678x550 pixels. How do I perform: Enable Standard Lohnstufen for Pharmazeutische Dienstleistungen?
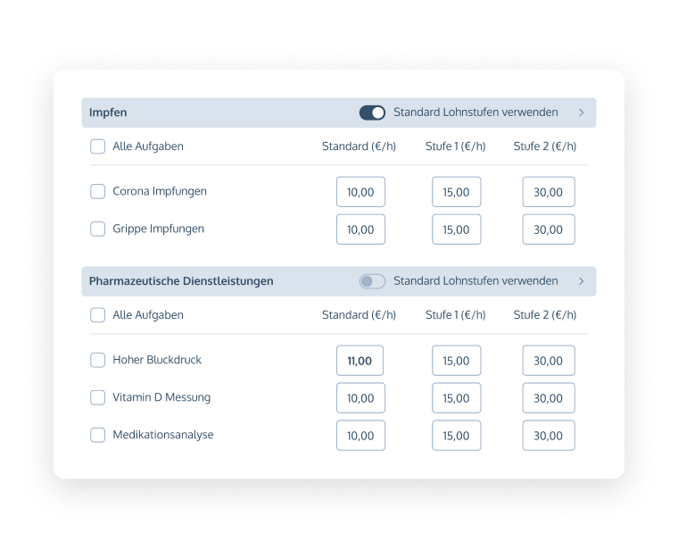(x=372, y=281)
